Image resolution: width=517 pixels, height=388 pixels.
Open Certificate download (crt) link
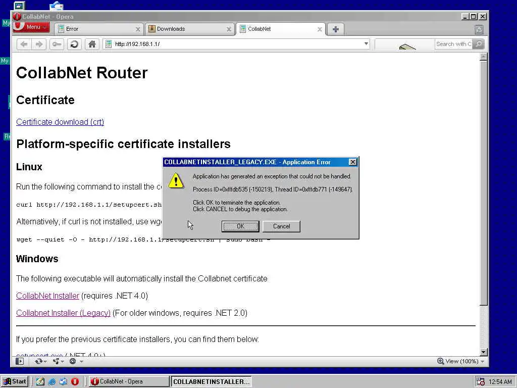(x=60, y=122)
